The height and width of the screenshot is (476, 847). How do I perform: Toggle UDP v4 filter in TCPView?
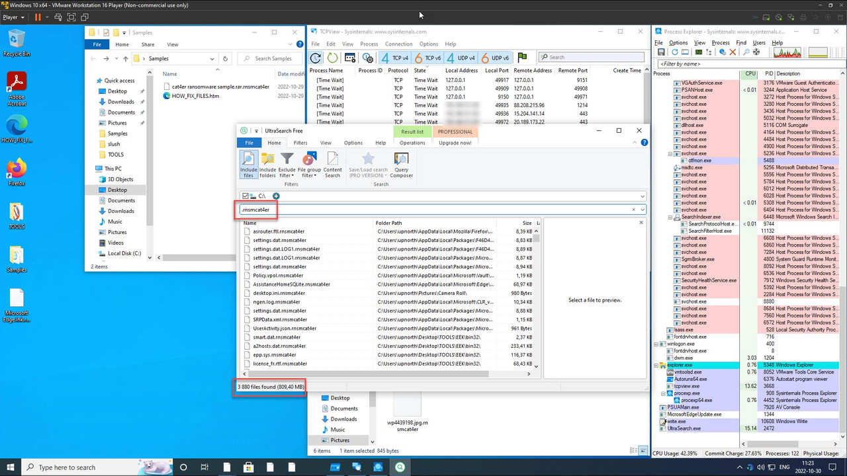point(461,58)
